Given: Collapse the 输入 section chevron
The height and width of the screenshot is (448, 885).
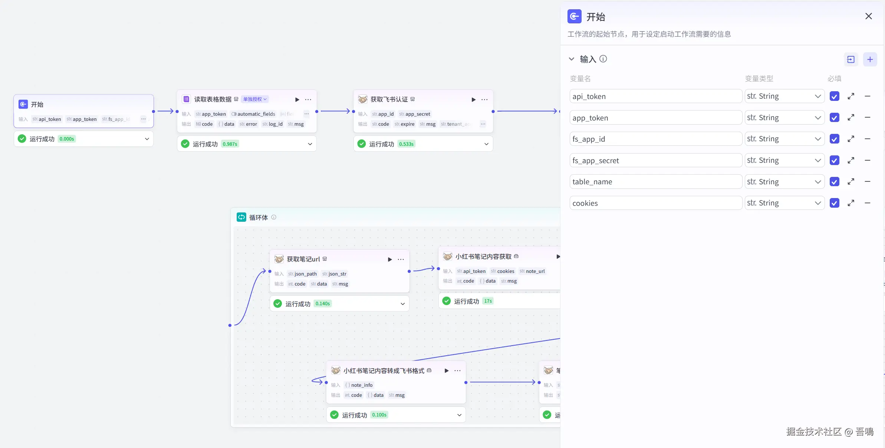Looking at the screenshot, I should click(572, 59).
